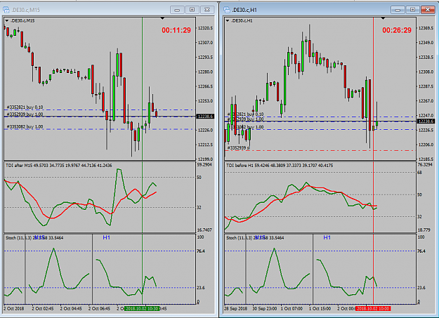Click price level 12253.0 on M15 scale
Image resolution: width=439 pixels, height=318 pixels.
(x=205, y=101)
